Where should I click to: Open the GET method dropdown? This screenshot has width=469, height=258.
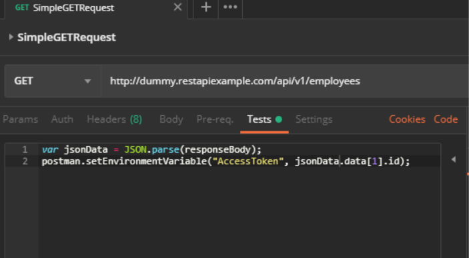[53, 81]
